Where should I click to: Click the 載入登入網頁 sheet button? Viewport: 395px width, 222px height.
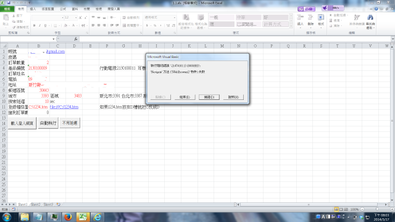tap(22, 123)
